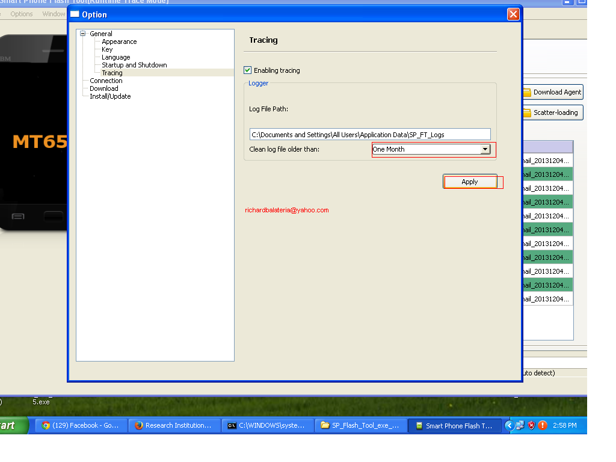This screenshot has width=616, height=462.
Task: Click the Scatter-loading folder icon button
Action: (x=552, y=112)
